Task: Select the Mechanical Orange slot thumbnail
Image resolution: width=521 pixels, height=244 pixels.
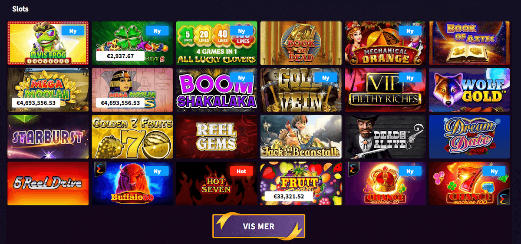Action: point(385,43)
